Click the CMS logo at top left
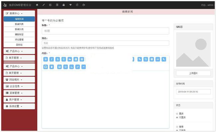The height and width of the screenshot is (132, 216). 5,5
